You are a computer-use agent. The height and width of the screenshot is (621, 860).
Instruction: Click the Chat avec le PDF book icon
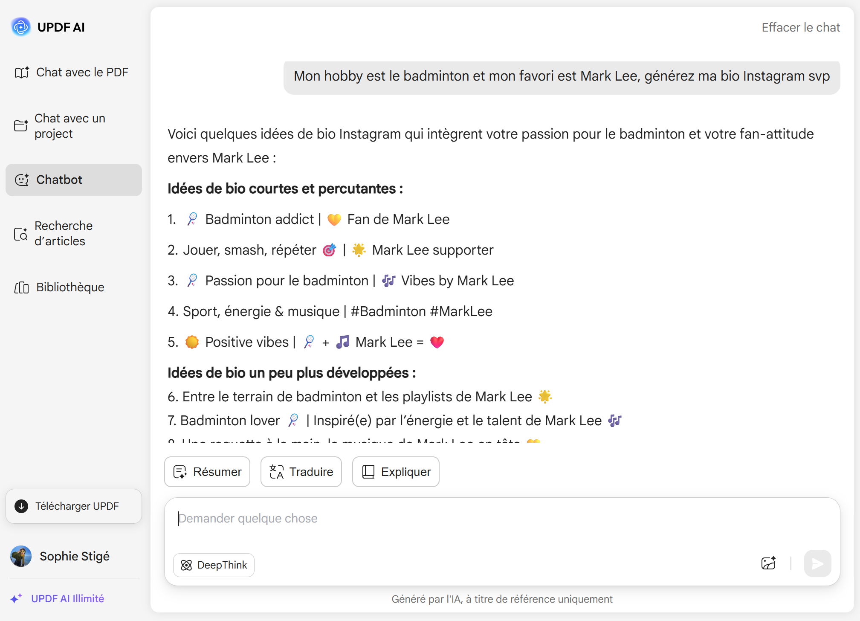21,73
